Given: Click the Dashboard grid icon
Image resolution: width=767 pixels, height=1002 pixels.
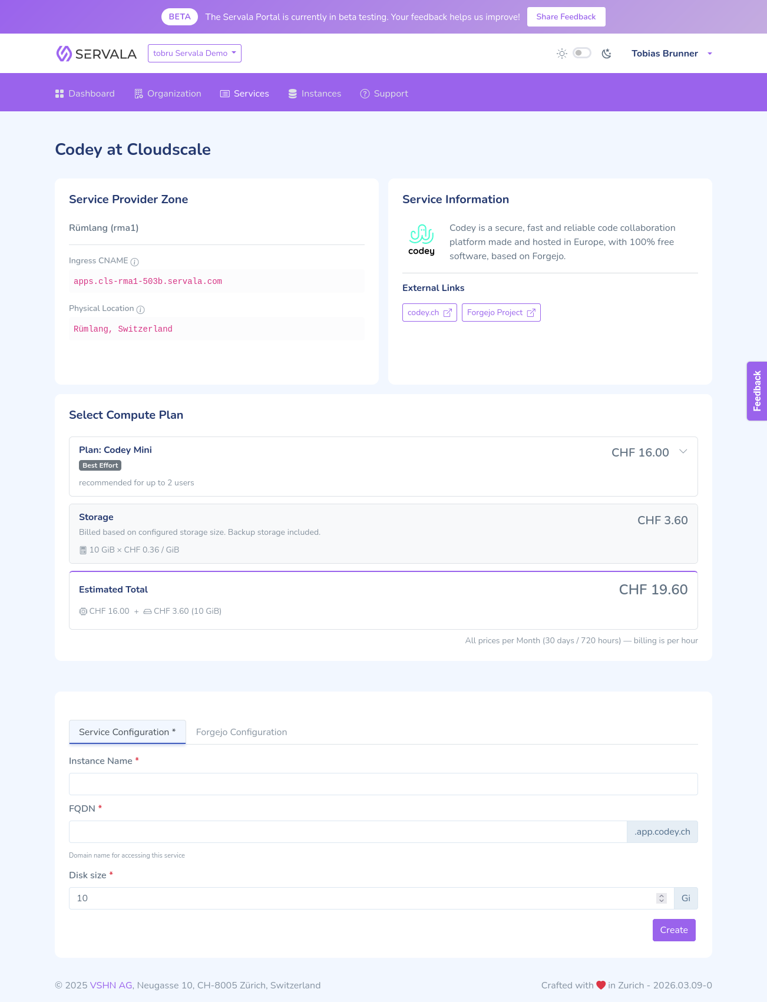Looking at the screenshot, I should pos(59,94).
